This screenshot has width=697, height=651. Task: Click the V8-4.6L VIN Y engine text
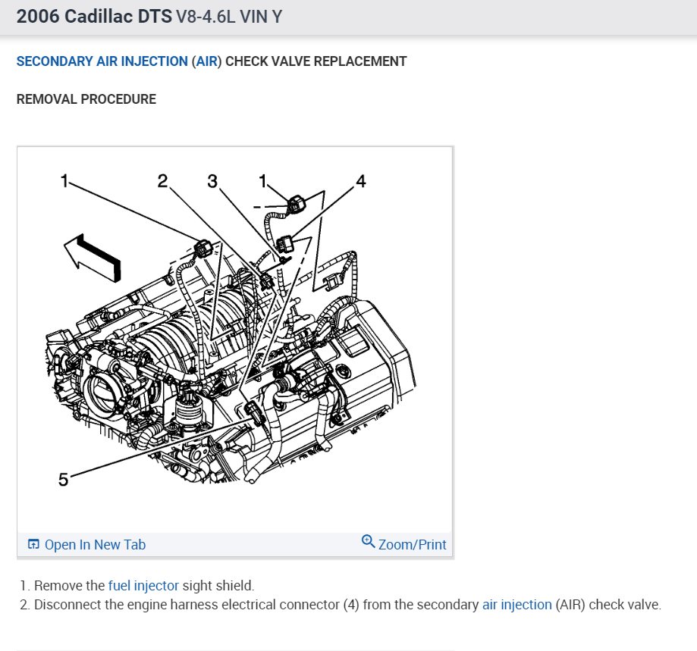coord(229,17)
